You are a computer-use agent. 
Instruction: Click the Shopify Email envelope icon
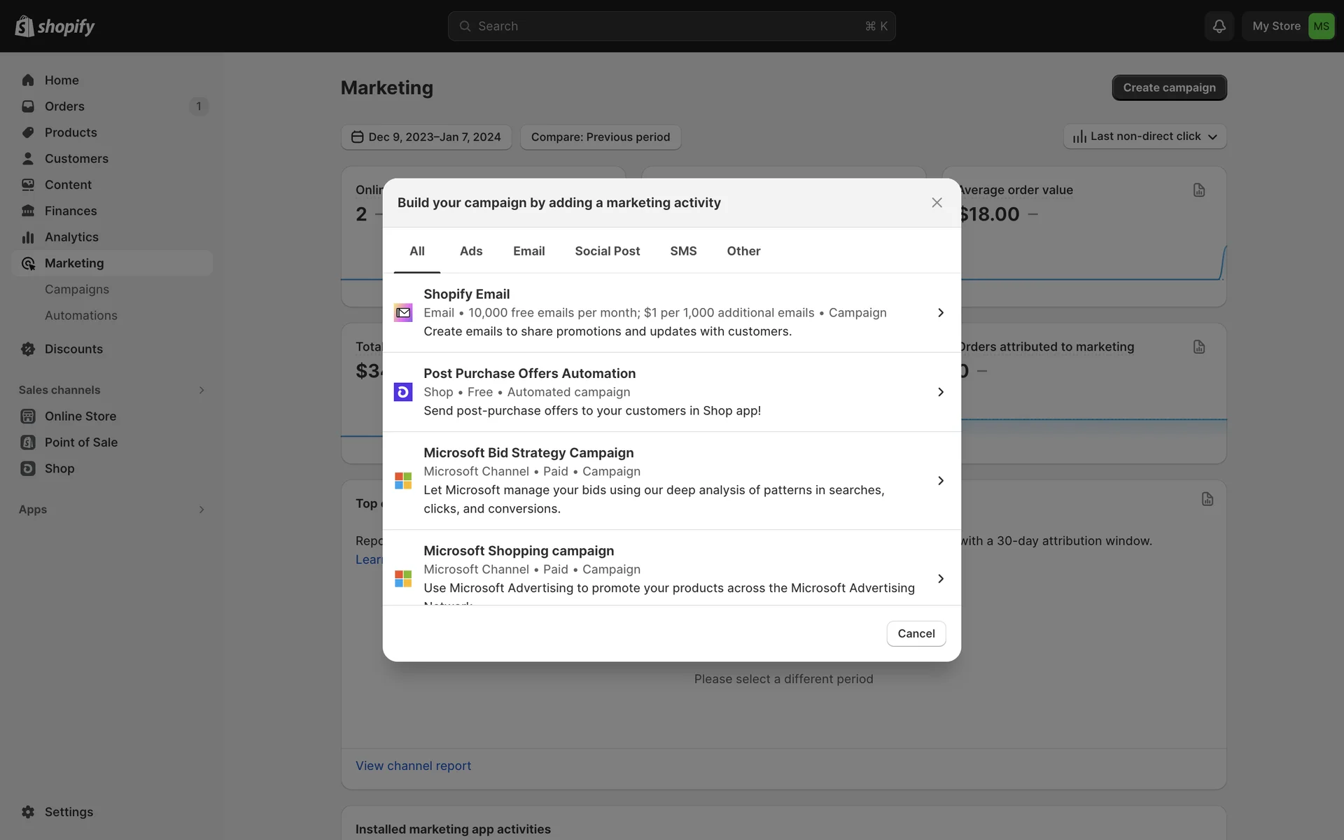click(x=403, y=313)
